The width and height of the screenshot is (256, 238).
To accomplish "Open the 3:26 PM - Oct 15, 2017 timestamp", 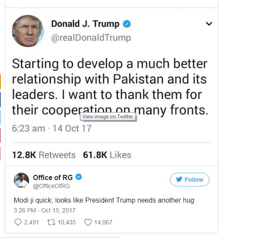I will (x=44, y=210).
